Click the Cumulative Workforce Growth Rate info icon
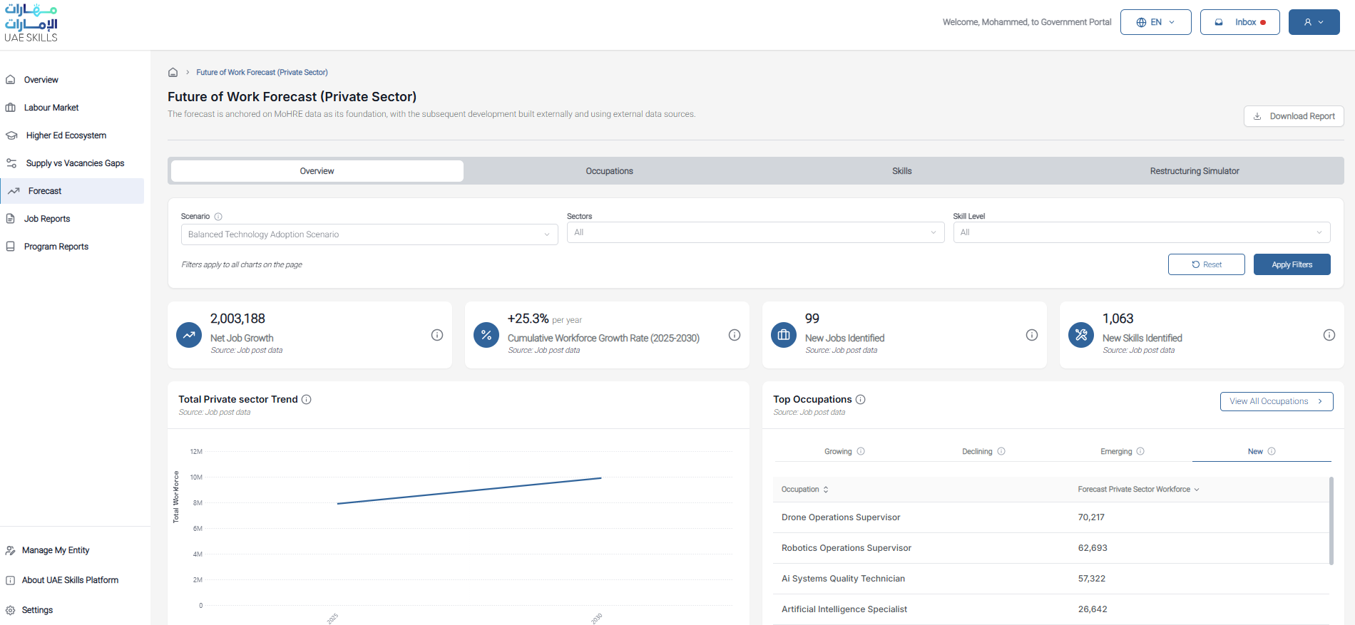The height and width of the screenshot is (625, 1355). (735, 335)
